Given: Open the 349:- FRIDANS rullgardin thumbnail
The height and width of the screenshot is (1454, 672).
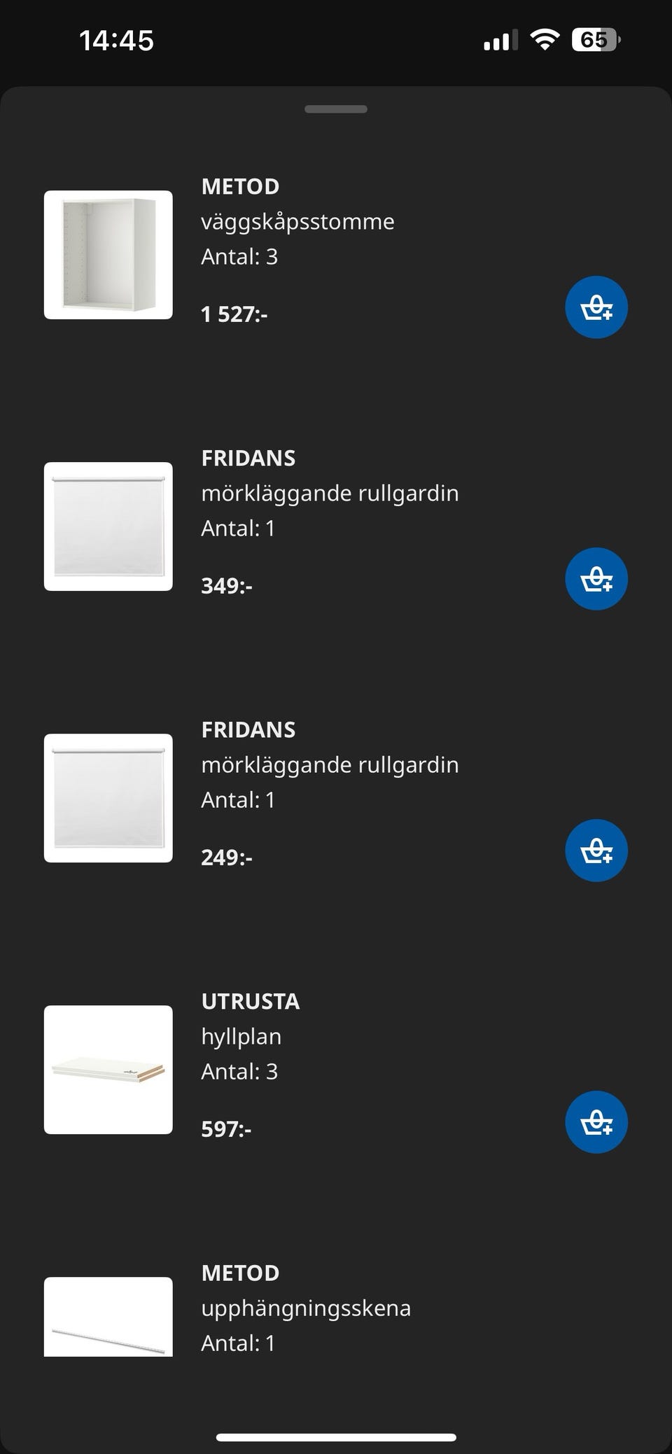Looking at the screenshot, I should 108,526.
